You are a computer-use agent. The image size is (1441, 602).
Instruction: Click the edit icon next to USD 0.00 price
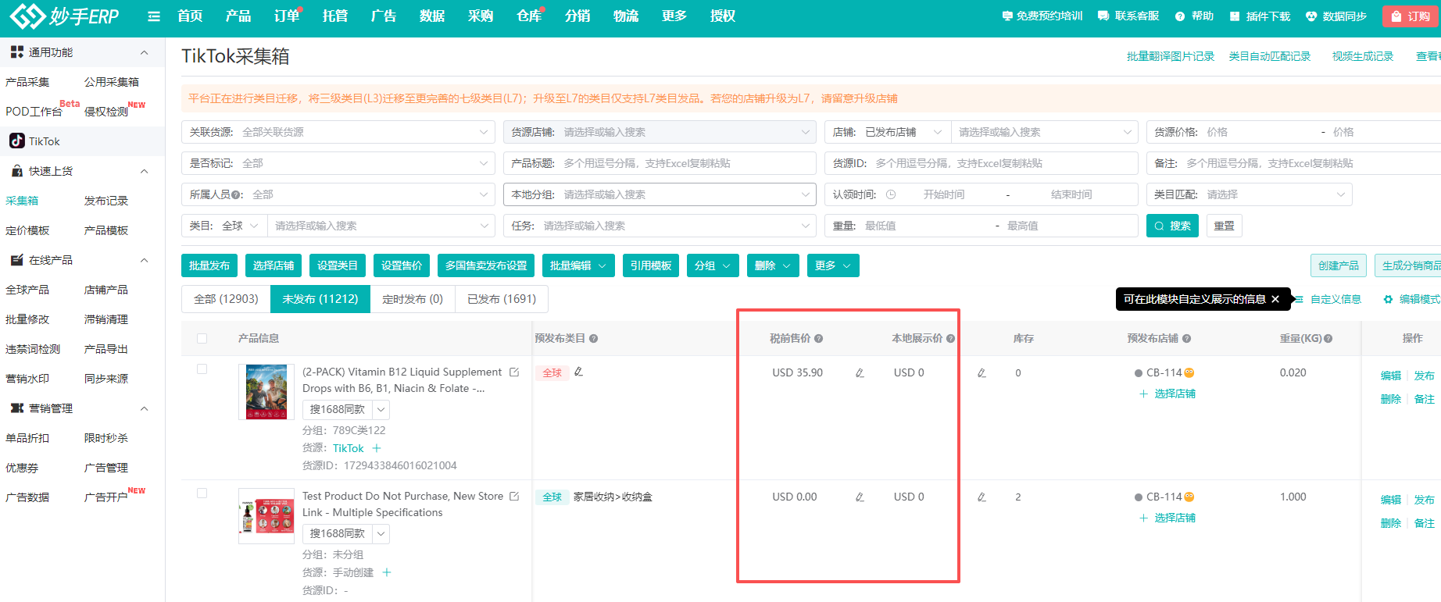(x=860, y=497)
